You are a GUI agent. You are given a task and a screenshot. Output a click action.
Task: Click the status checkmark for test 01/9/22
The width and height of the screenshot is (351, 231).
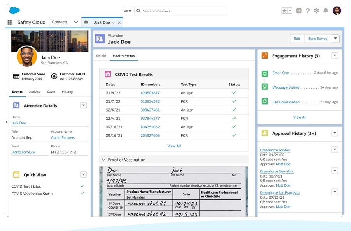(x=234, y=93)
